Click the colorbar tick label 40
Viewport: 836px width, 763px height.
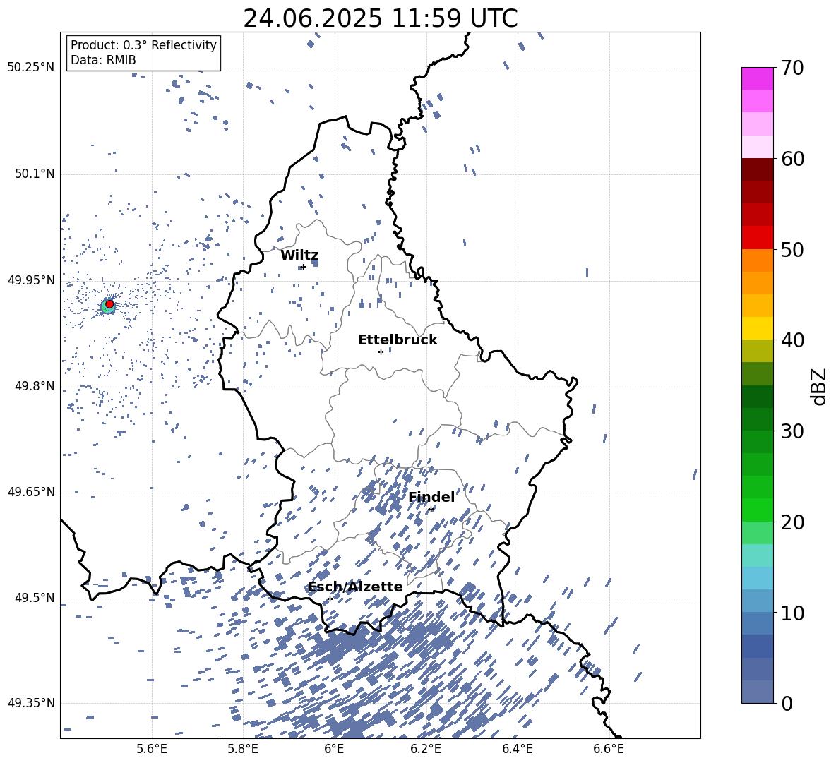[792, 340]
